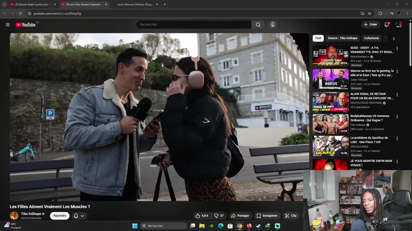Open Firefox from the taskbar
Viewport: 412px width, 231px height.
(x=249, y=226)
